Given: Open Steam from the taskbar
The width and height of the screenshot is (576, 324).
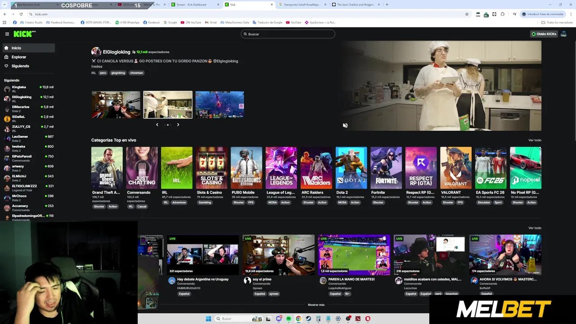Looking at the screenshot, I should 308,319.
